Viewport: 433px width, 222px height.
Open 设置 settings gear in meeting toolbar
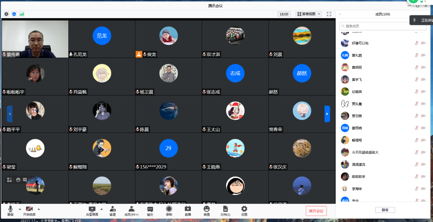[244, 209]
